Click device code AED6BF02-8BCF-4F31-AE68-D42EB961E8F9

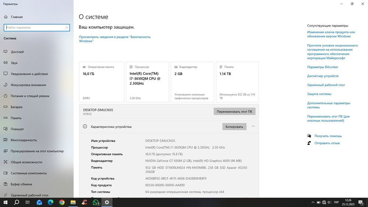176,178
